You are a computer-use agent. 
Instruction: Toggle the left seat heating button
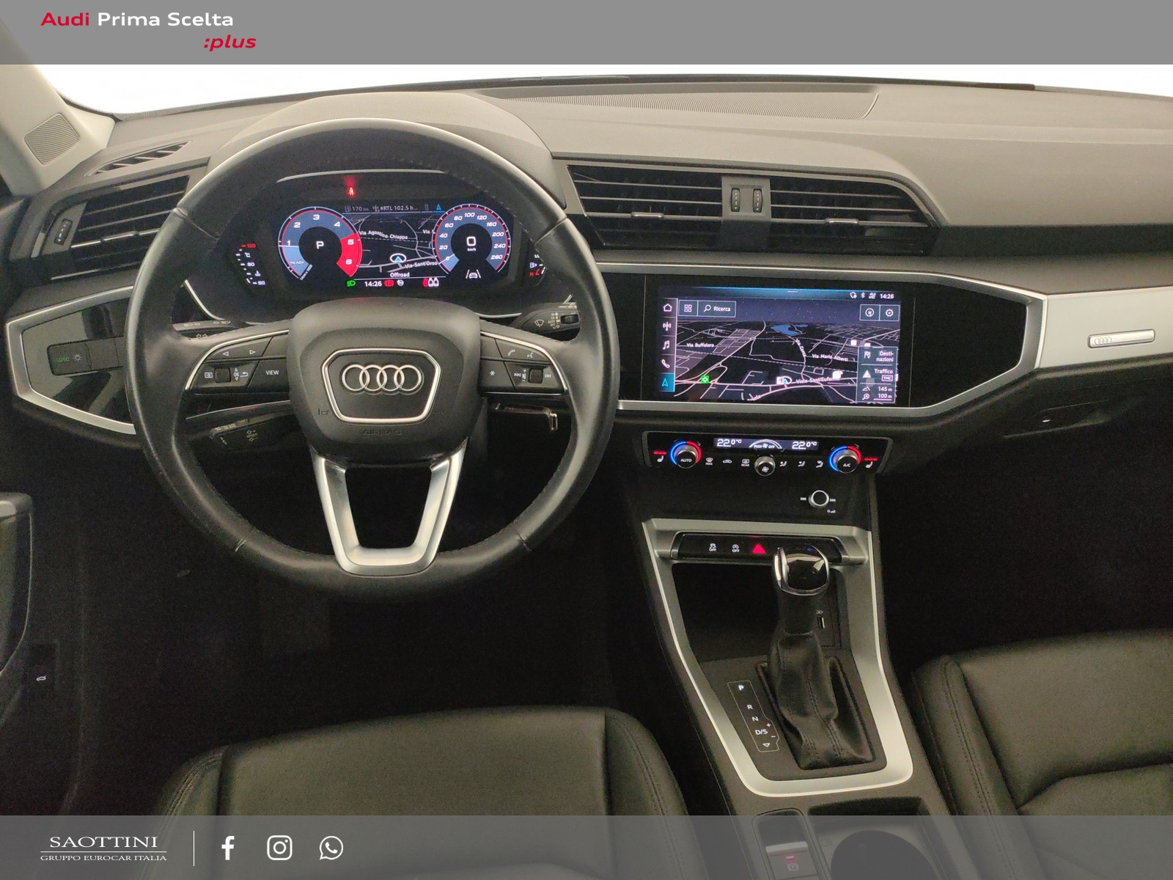(659, 458)
